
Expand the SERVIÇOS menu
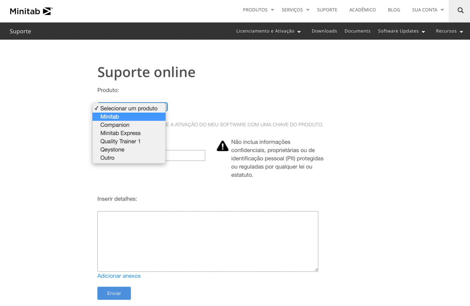pos(295,10)
